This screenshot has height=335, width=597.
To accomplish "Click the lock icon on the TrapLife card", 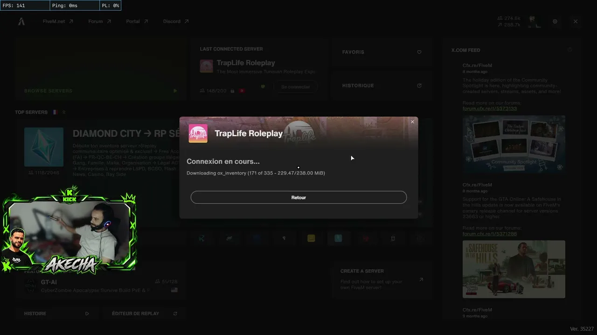I will pos(232,91).
